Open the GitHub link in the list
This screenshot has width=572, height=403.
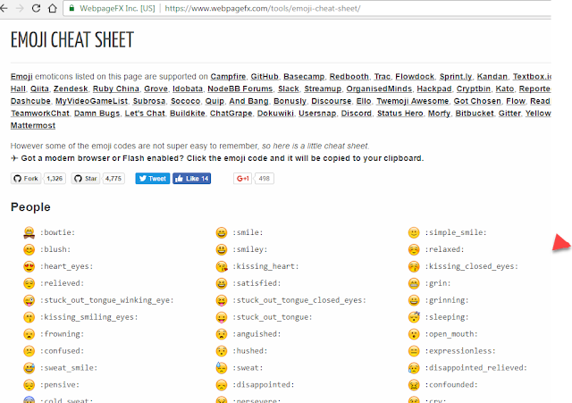[265, 77]
